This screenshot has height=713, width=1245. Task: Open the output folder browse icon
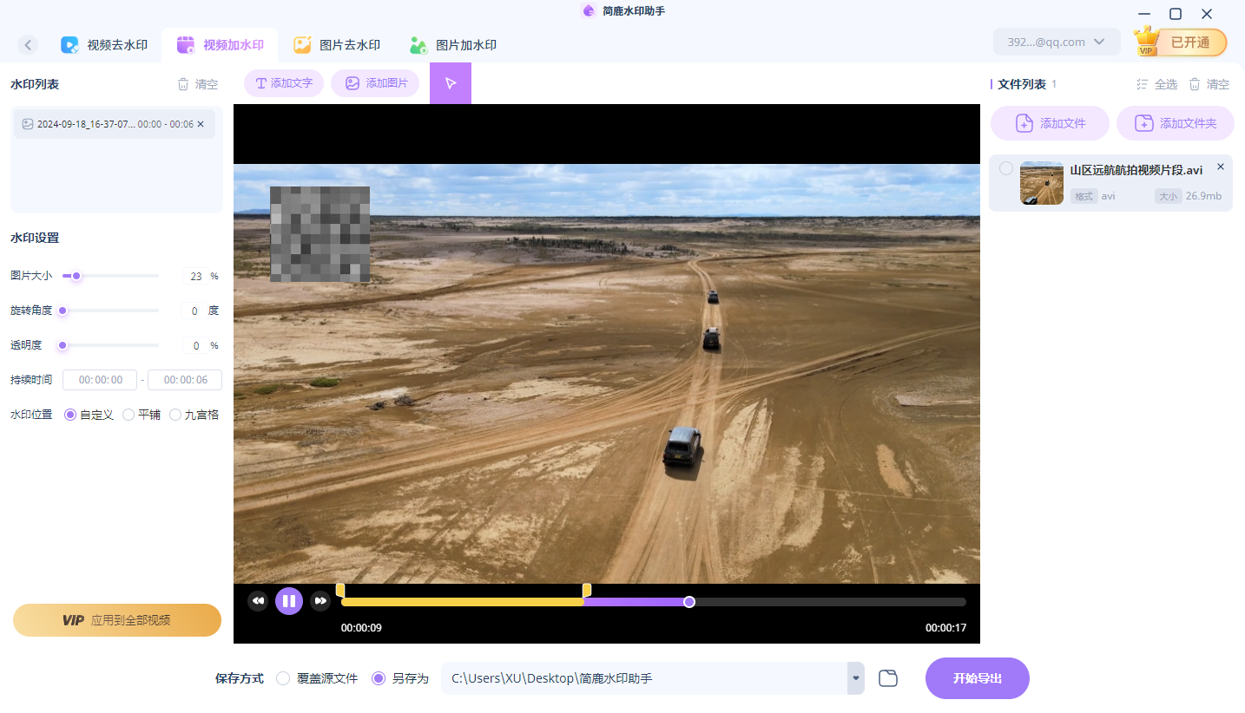tap(887, 678)
